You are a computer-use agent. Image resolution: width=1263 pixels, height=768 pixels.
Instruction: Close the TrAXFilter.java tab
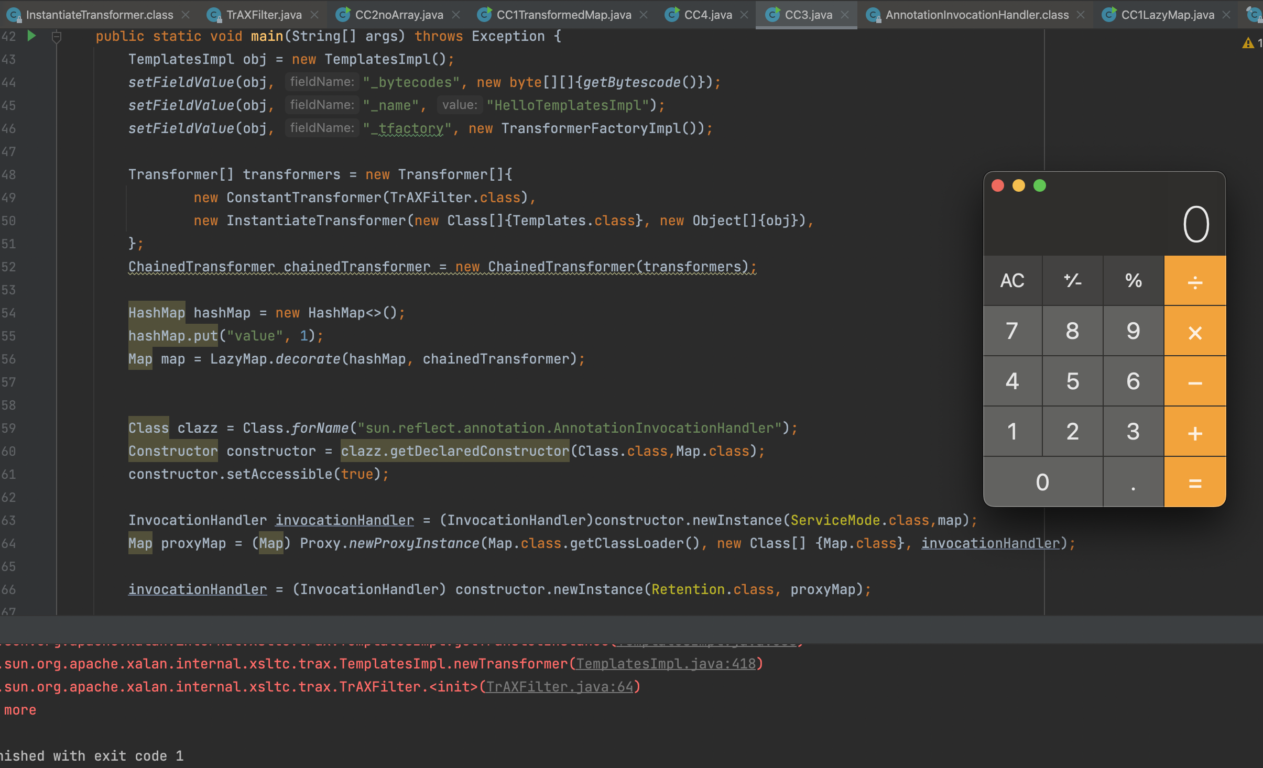pyautogui.click(x=314, y=15)
